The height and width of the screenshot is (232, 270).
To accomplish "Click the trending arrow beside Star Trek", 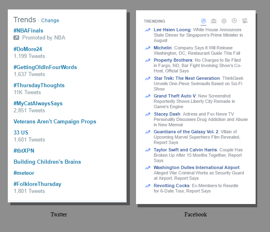I will (x=148, y=79).
